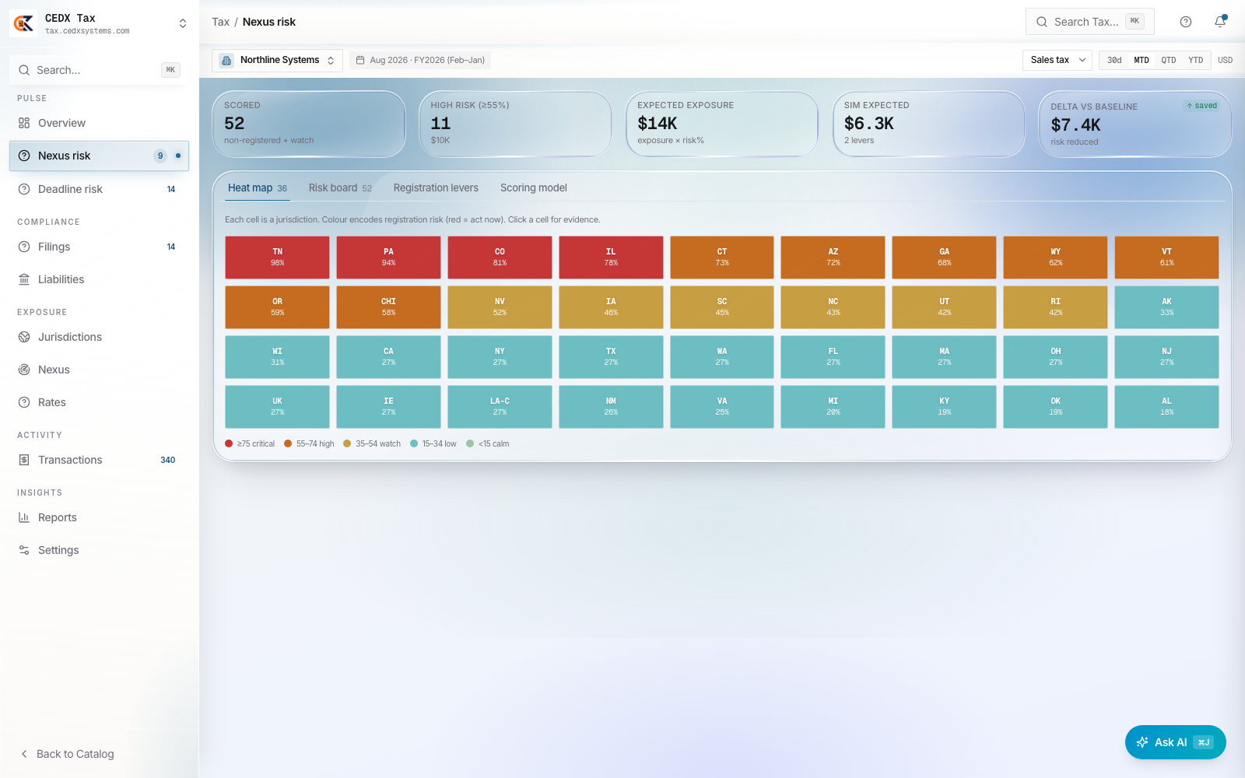Click the Reports chart icon

24,517
